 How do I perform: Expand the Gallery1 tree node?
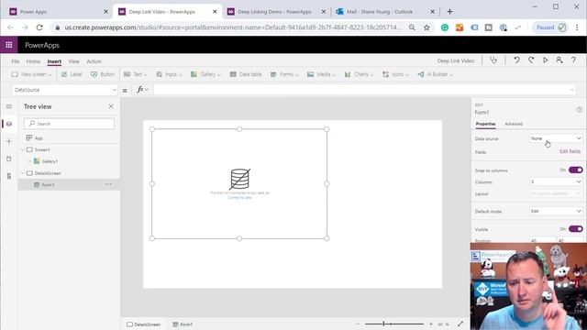pyautogui.click(x=29, y=161)
